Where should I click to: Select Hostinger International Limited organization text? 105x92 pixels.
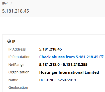[x=69, y=72]
